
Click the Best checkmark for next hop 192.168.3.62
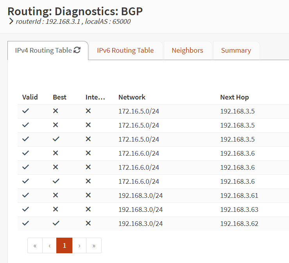tap(56, 223)
